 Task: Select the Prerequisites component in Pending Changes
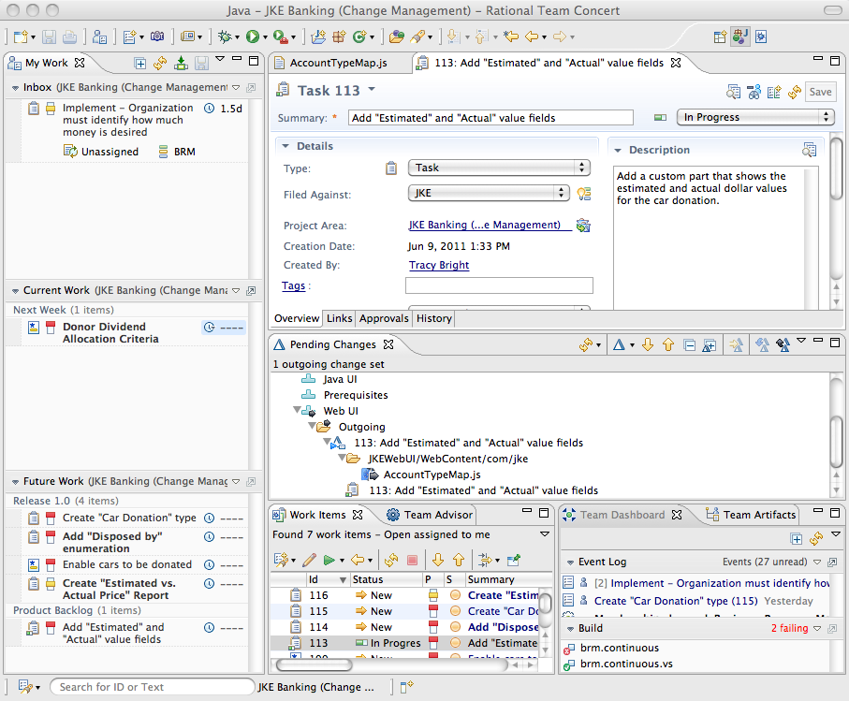pos(355,395)
